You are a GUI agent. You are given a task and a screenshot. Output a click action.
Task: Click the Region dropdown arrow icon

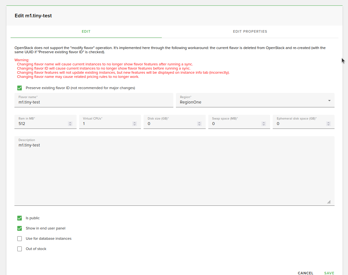329,101
